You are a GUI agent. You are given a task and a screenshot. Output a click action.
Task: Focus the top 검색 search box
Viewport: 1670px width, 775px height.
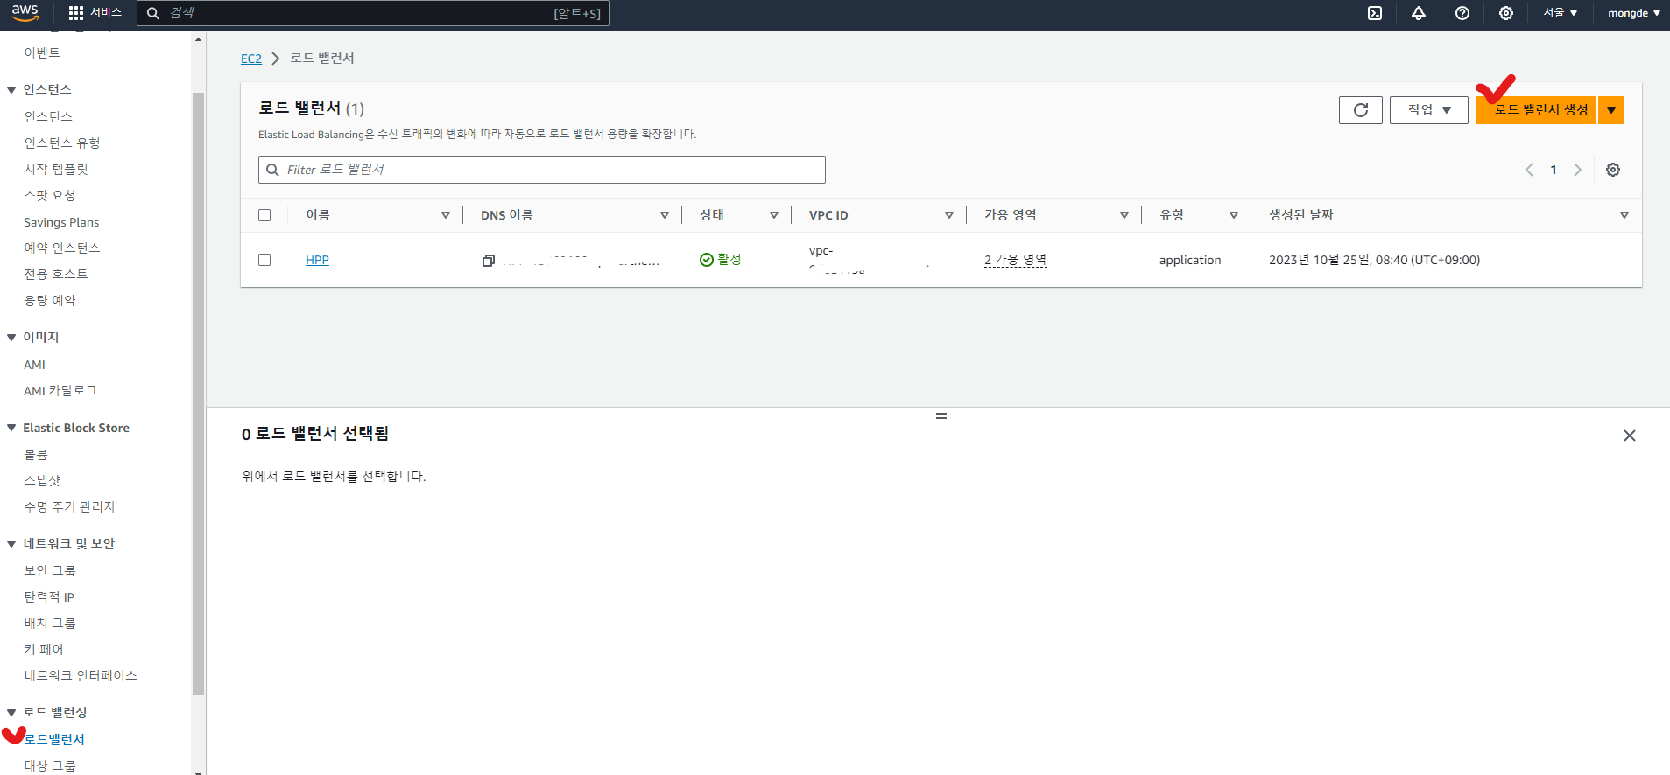click(x=373, y=13)
